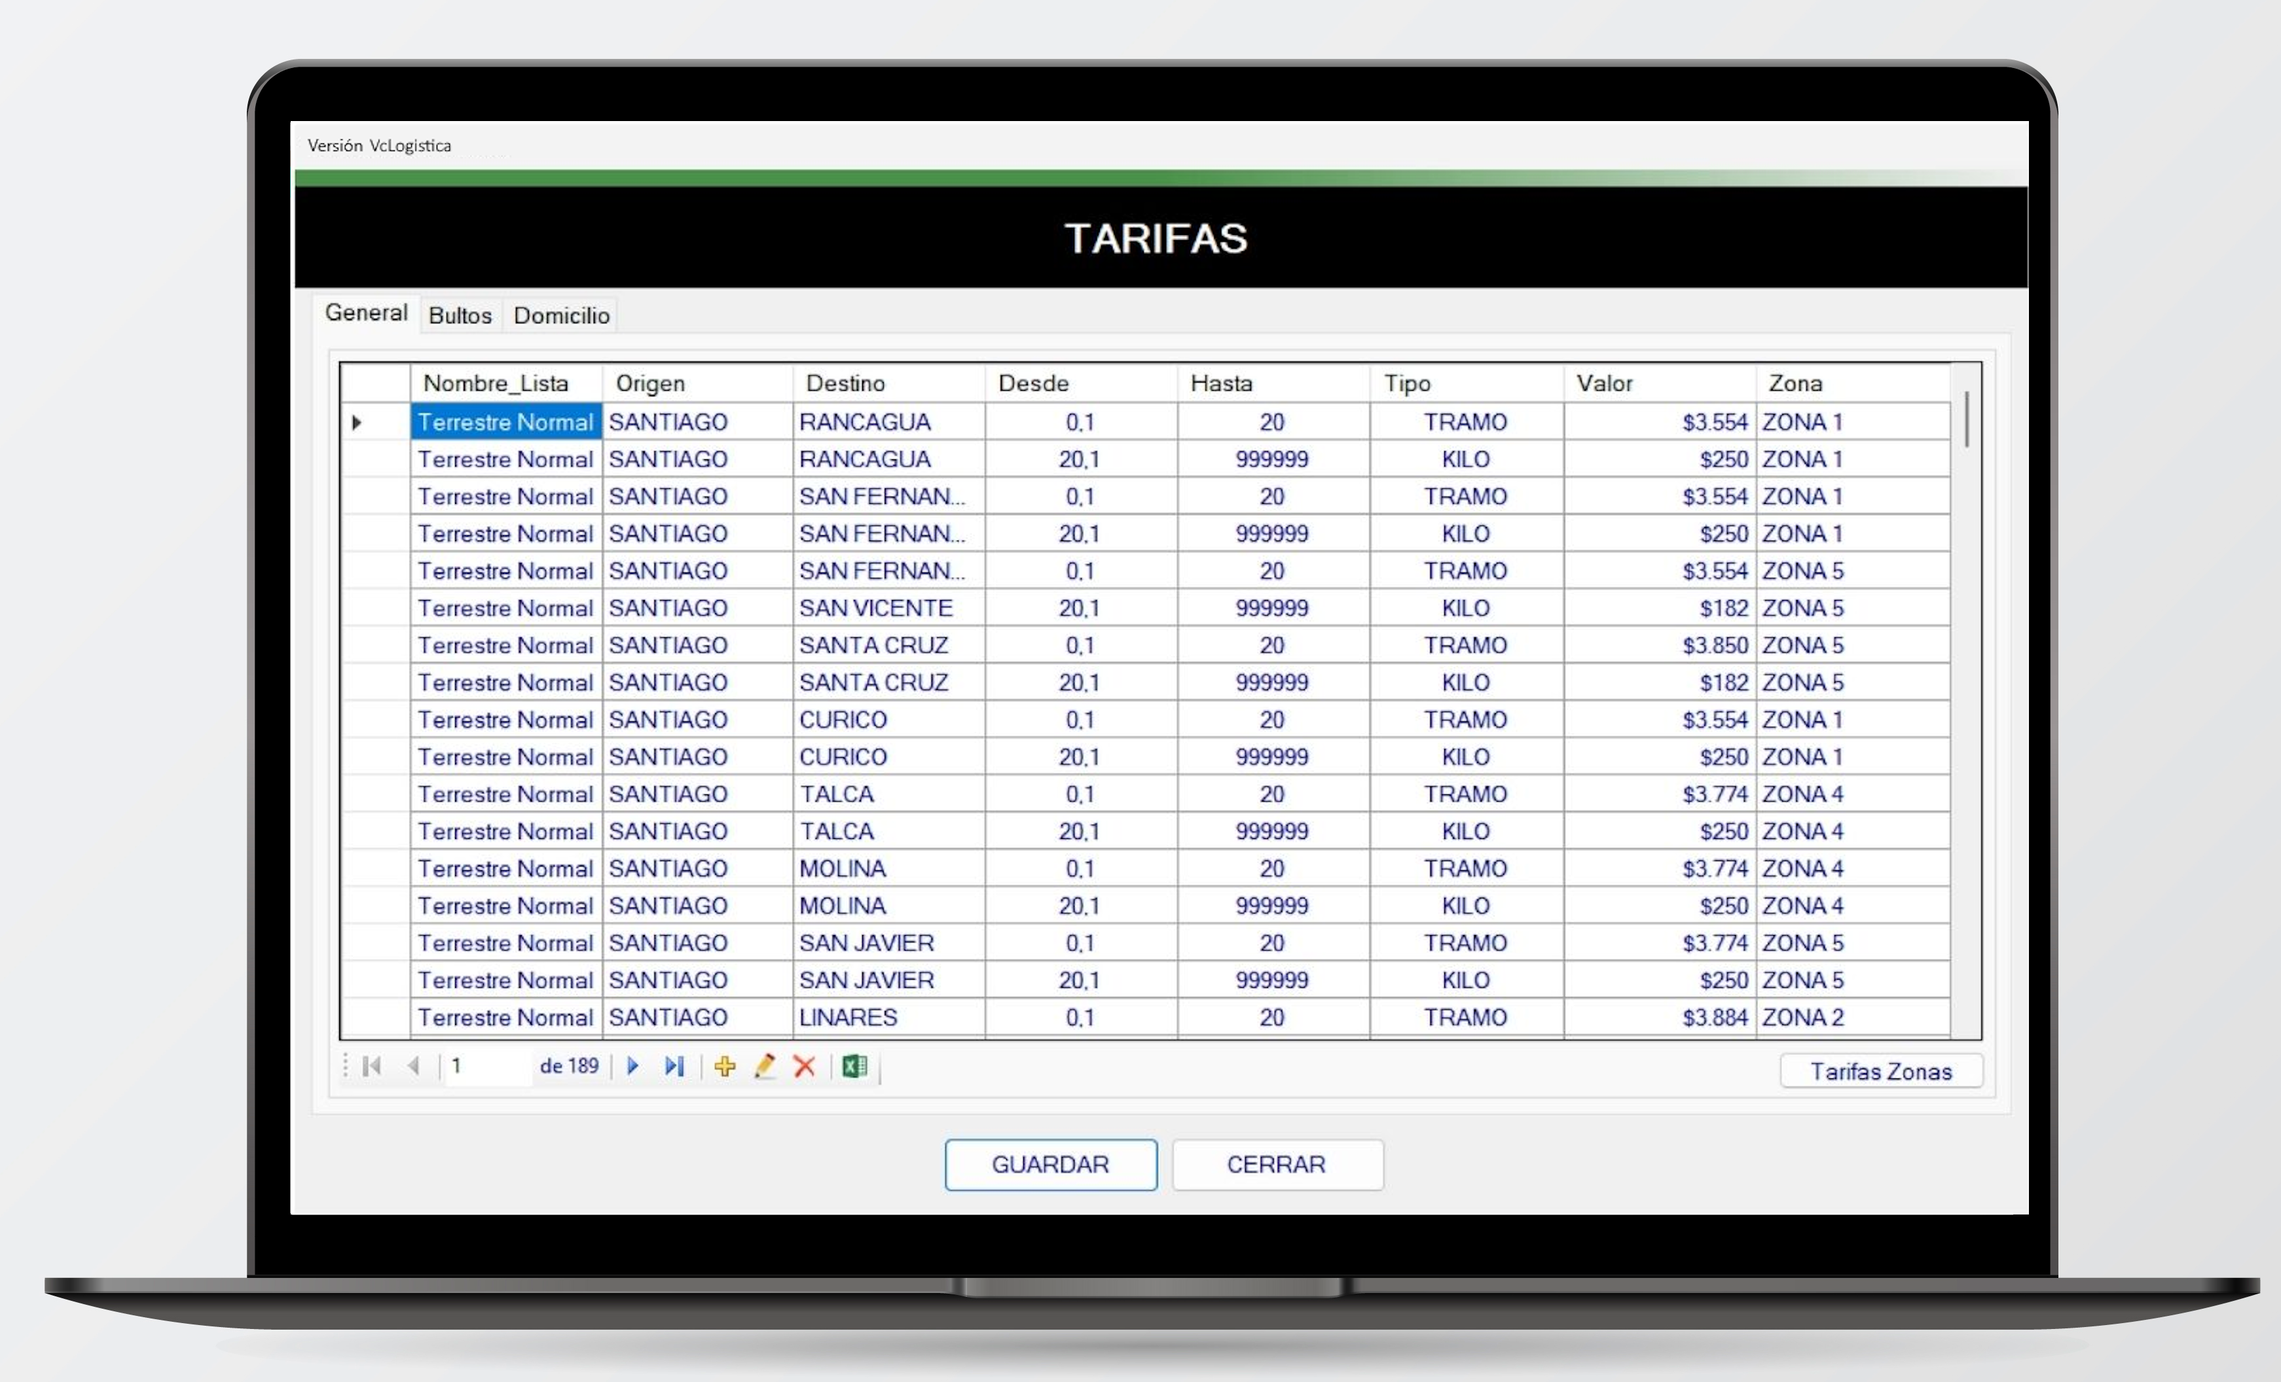Viewport: 2281px width, 1382px height.
Task: Click SANTIAGO origin in LINARES row
Action: coord(698,1018)
